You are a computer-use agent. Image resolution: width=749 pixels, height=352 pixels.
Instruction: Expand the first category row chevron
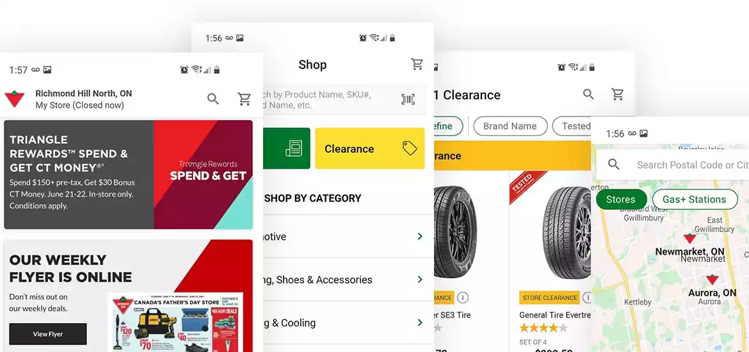click(420, 236)
